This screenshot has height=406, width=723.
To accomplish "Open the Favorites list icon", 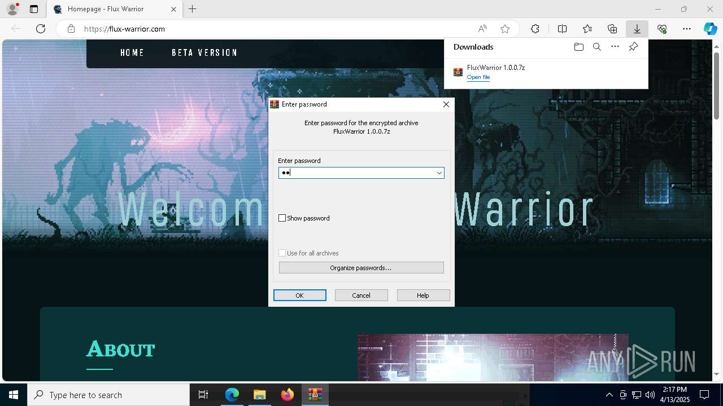I will pyautogui.click(x=587, y=29).
